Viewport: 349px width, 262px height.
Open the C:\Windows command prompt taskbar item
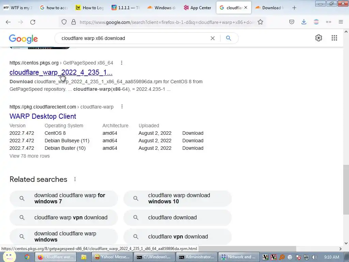click(x=154, y=257)
